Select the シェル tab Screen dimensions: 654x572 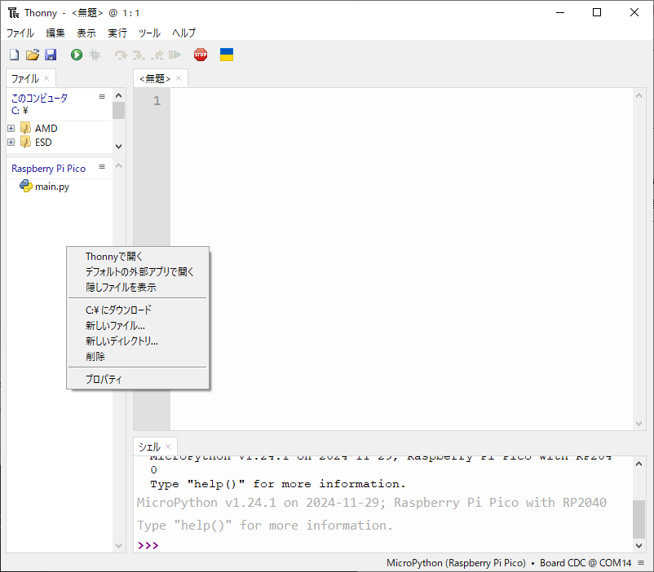pyautogui.click(x=149, y=447)
